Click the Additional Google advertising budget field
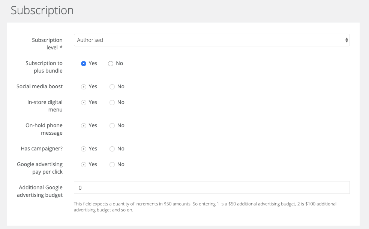This screenshot has height=229, width=369. (x=211, y=188)
